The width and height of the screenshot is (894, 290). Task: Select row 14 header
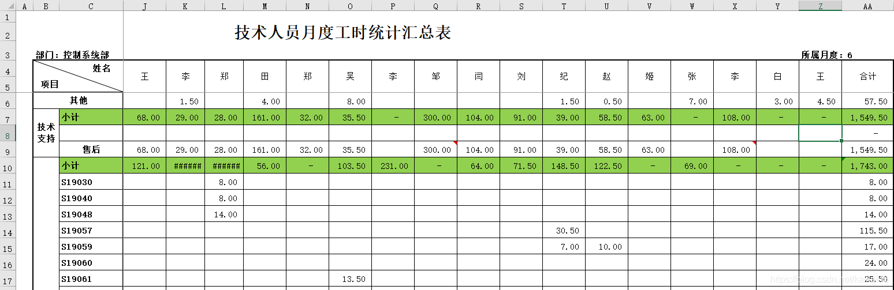point(8,230)
